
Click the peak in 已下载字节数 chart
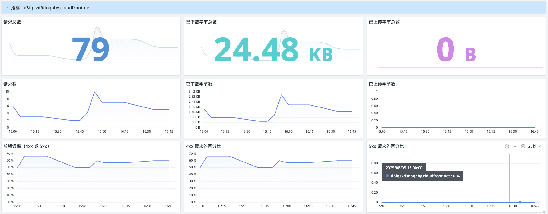(281, 95)
